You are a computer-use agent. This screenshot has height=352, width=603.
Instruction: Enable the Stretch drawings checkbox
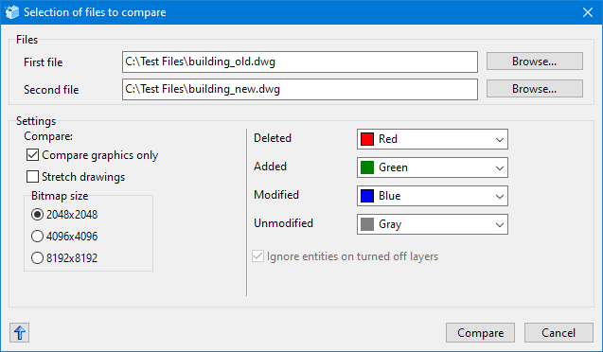click(x=33, y=177)
